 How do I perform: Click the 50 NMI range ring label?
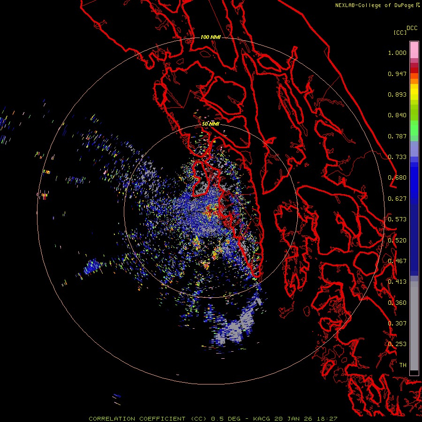[211, 124]
